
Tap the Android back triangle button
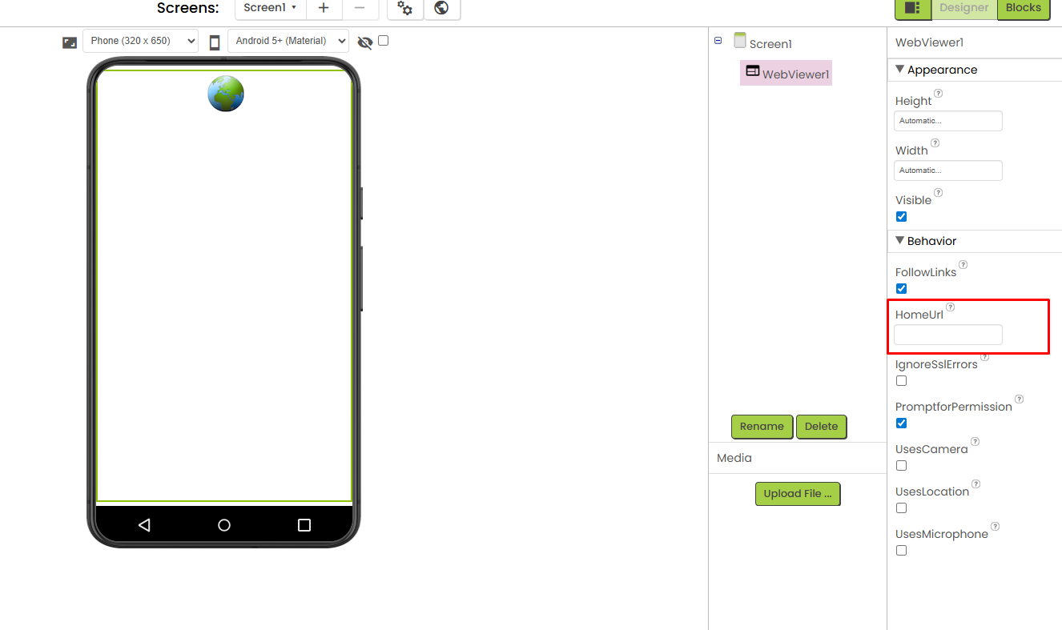[x=144, y=525]
